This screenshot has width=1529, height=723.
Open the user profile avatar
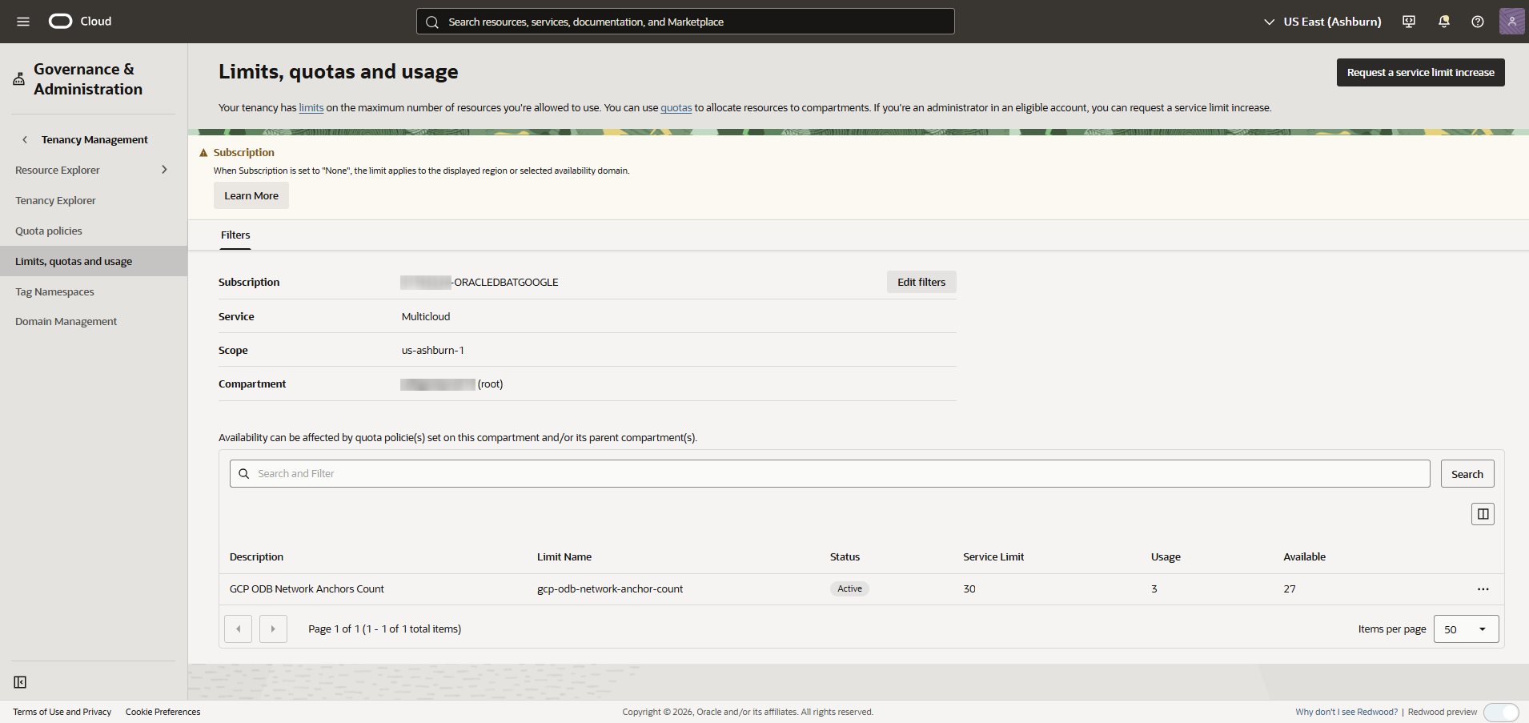coord(1511,22)
